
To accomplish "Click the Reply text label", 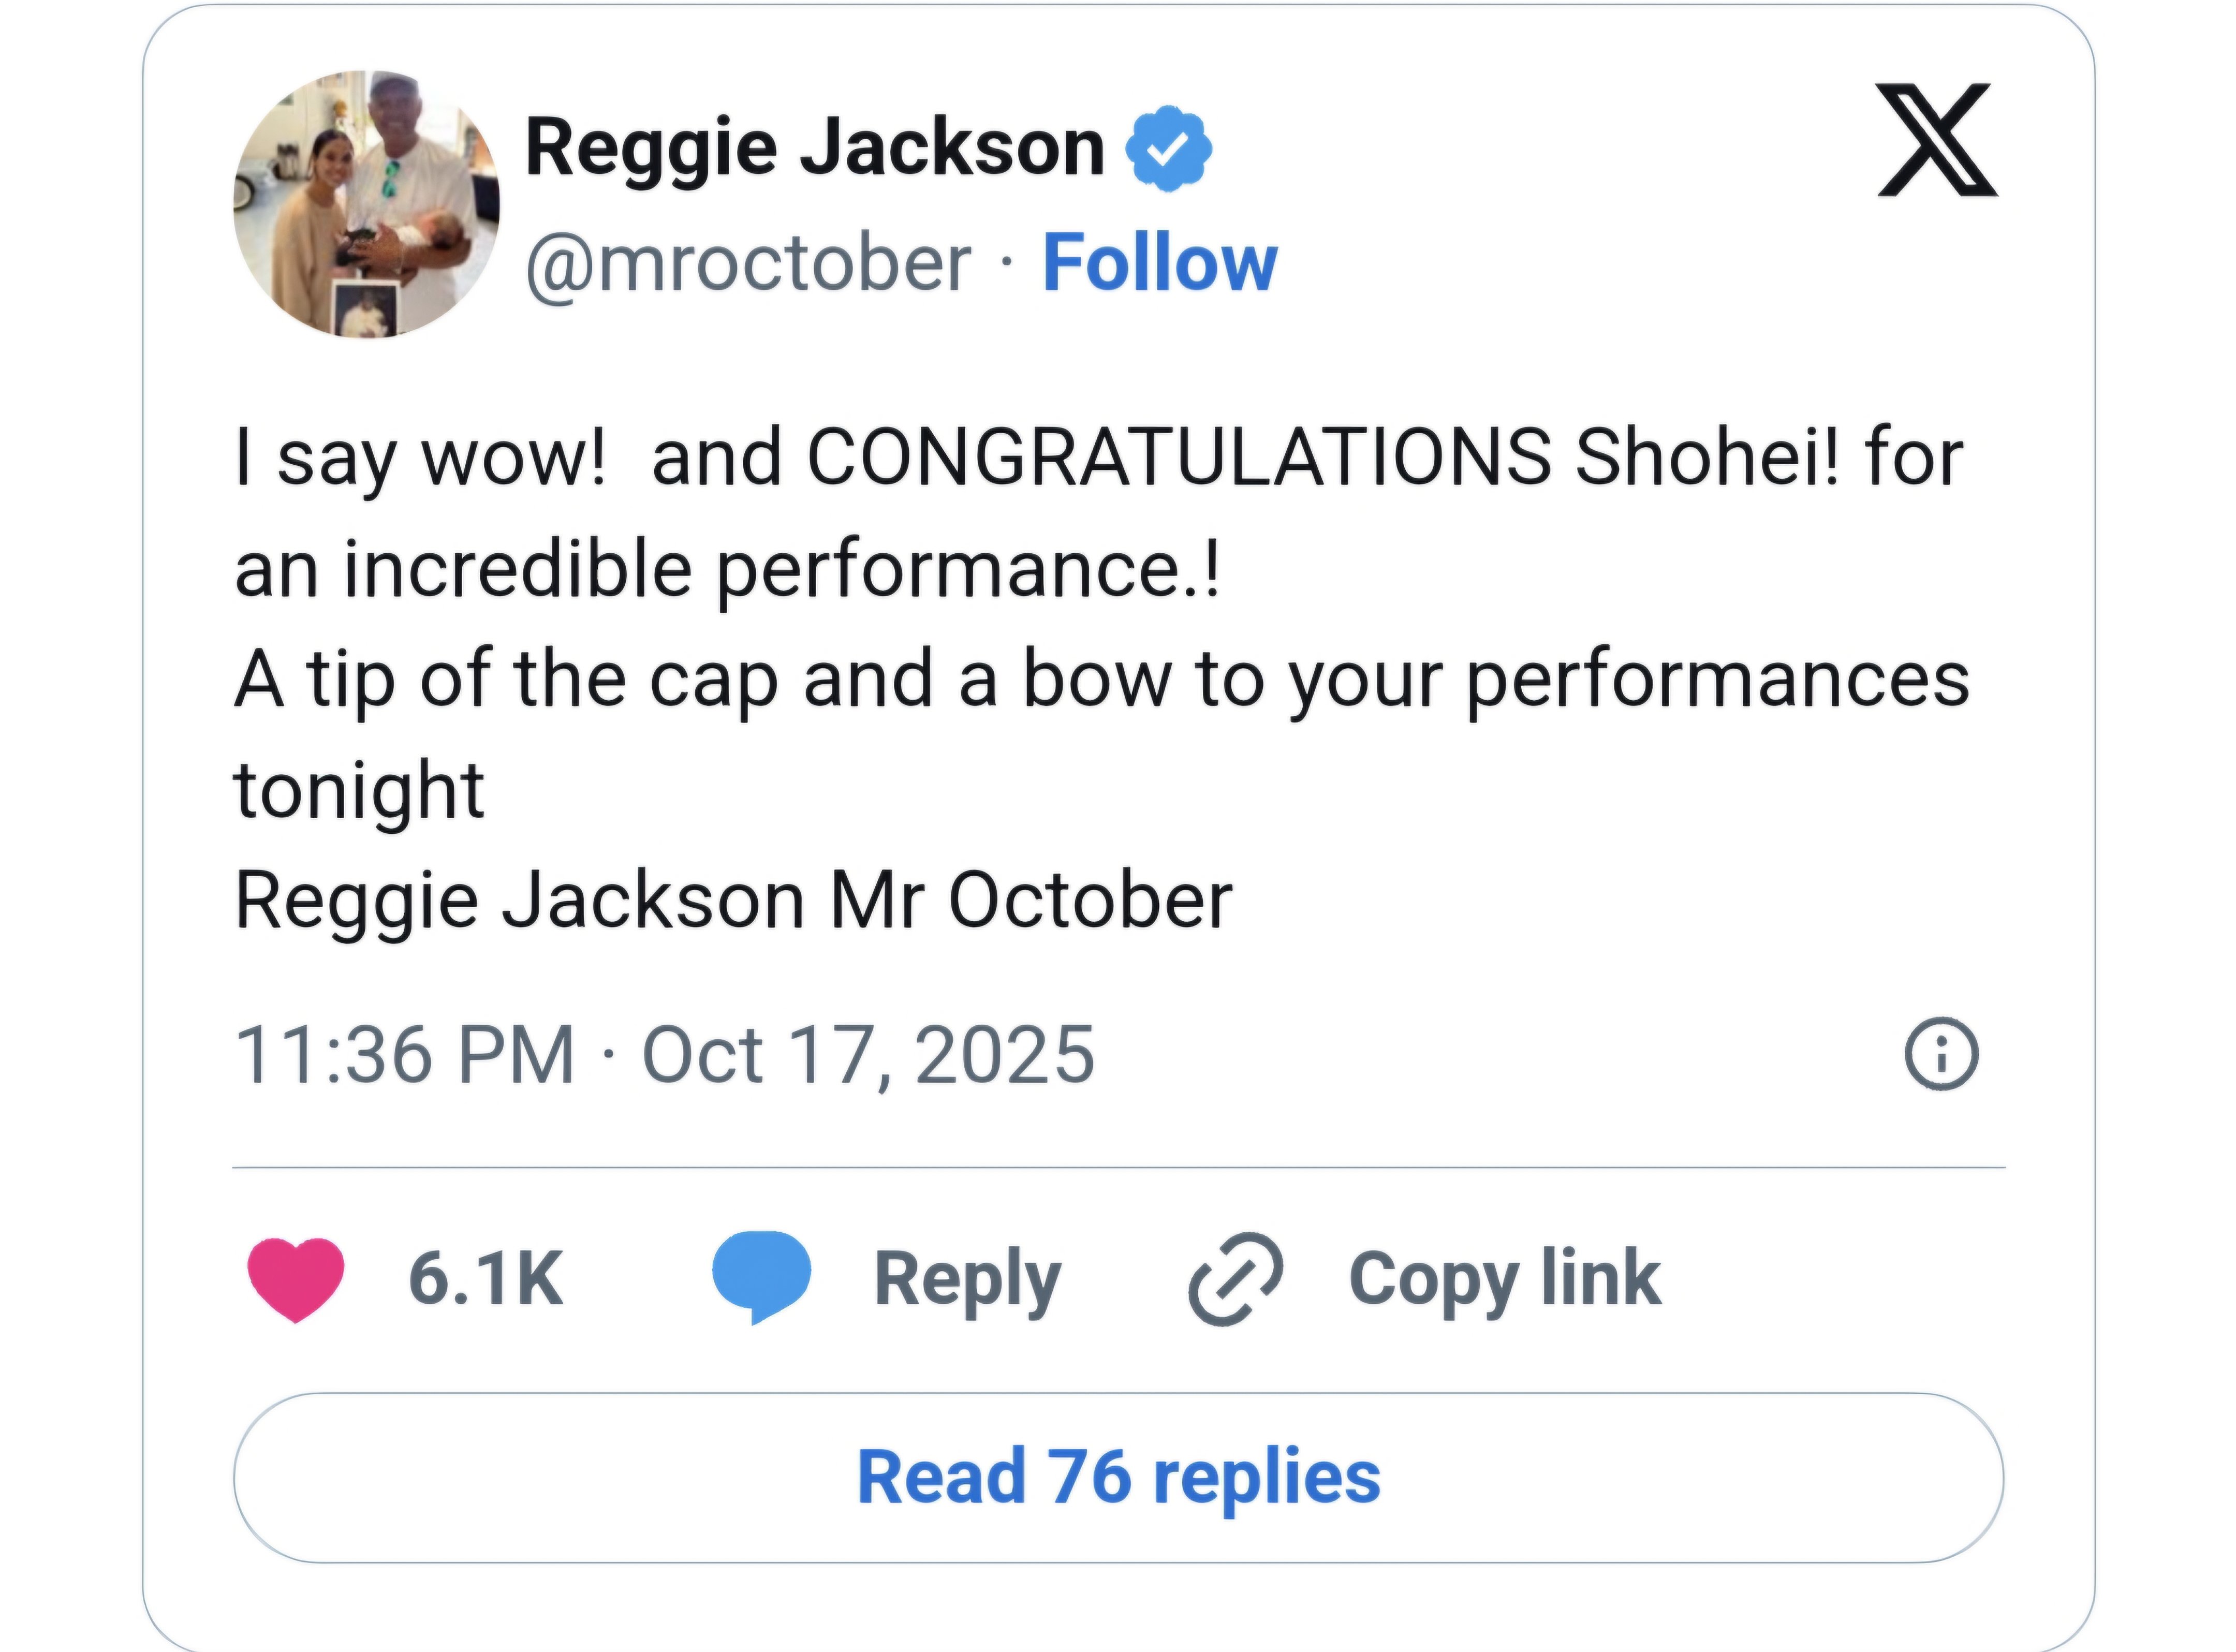I will pos(967,1281).
